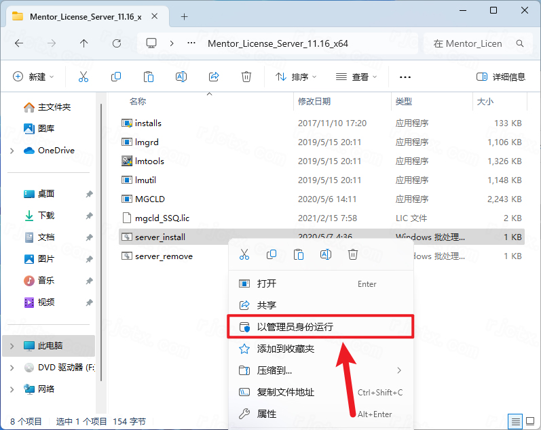The height and width of the screenshot is (430, 541).
Task: Click the Copy icon in the main toolbar
Action: 116,77
